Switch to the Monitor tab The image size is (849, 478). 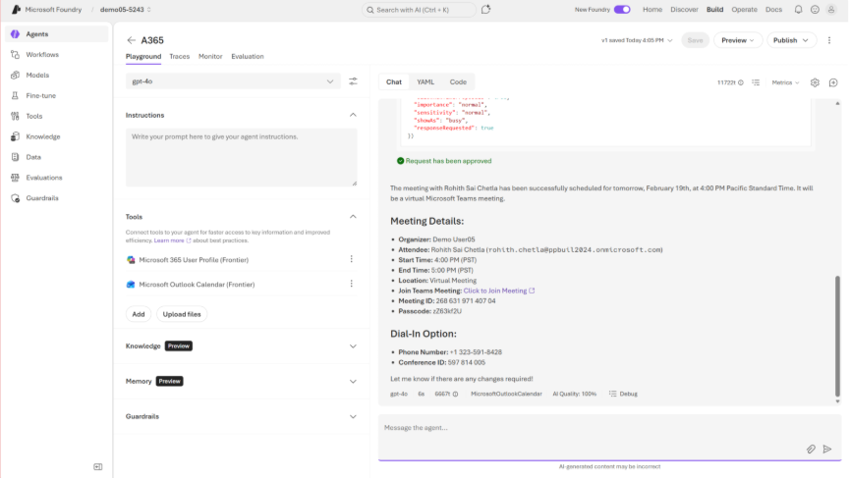coord(210,56)
